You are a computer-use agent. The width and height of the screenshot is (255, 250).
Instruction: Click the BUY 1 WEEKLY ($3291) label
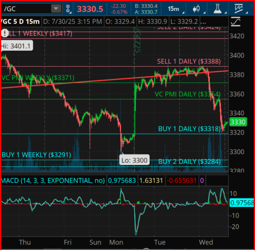click(36, 155)
